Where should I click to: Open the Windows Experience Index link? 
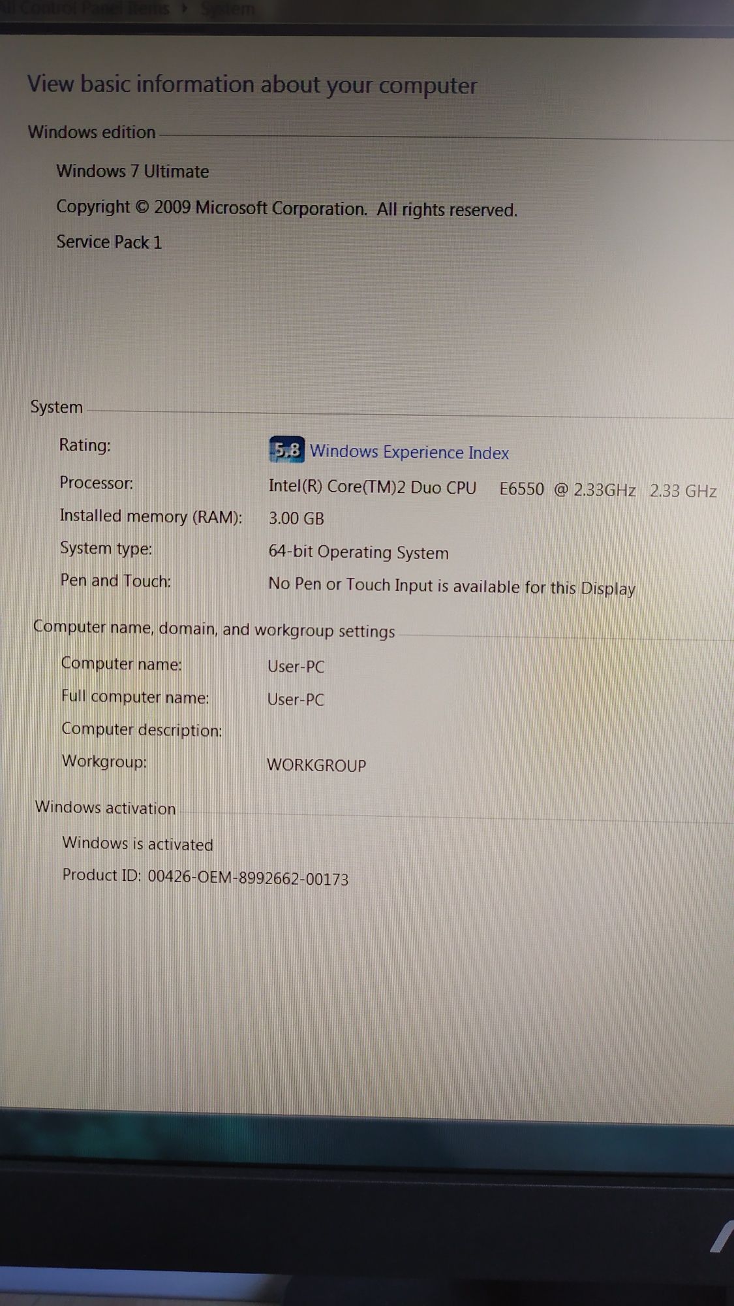409,452
